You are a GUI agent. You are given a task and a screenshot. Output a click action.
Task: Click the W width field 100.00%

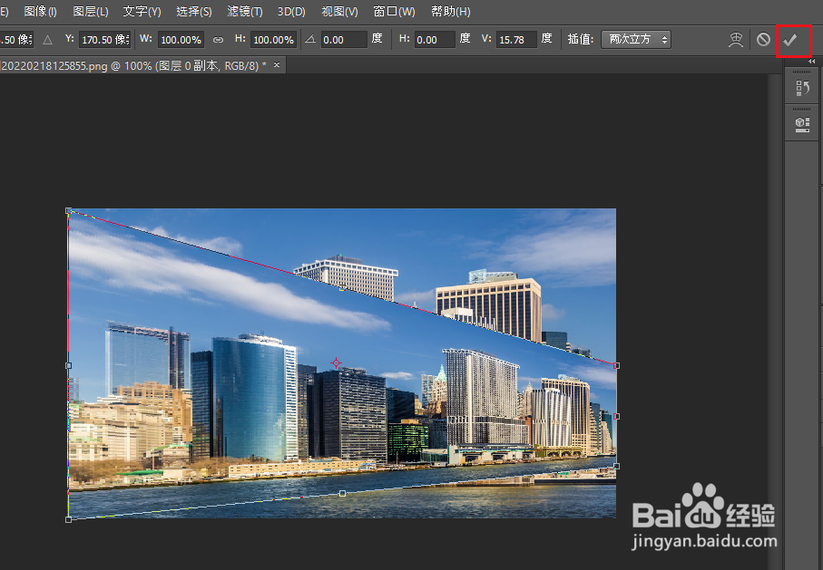pyautogui.click(x=181, y=40)
